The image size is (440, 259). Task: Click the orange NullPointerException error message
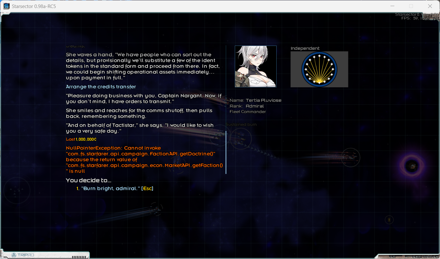144,160
